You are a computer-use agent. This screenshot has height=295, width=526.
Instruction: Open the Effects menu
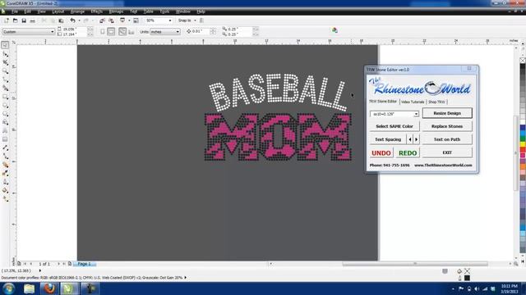(x=97, y=11)
